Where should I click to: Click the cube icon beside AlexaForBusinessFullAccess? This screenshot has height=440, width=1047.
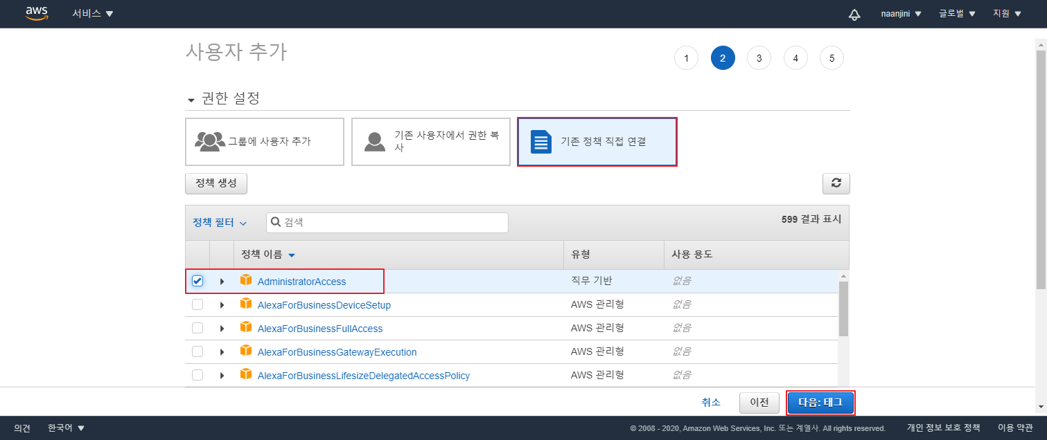point(246,327)
